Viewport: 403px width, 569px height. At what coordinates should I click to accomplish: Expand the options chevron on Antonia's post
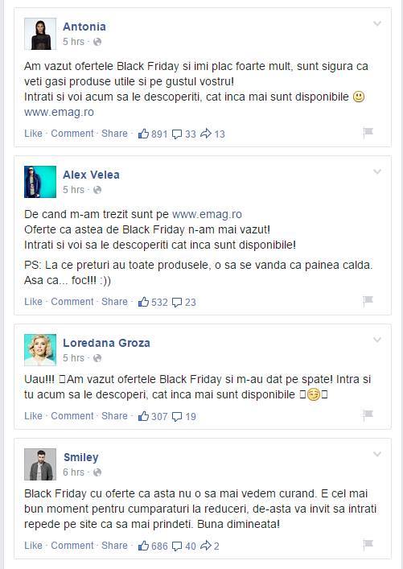click(377, 23)
